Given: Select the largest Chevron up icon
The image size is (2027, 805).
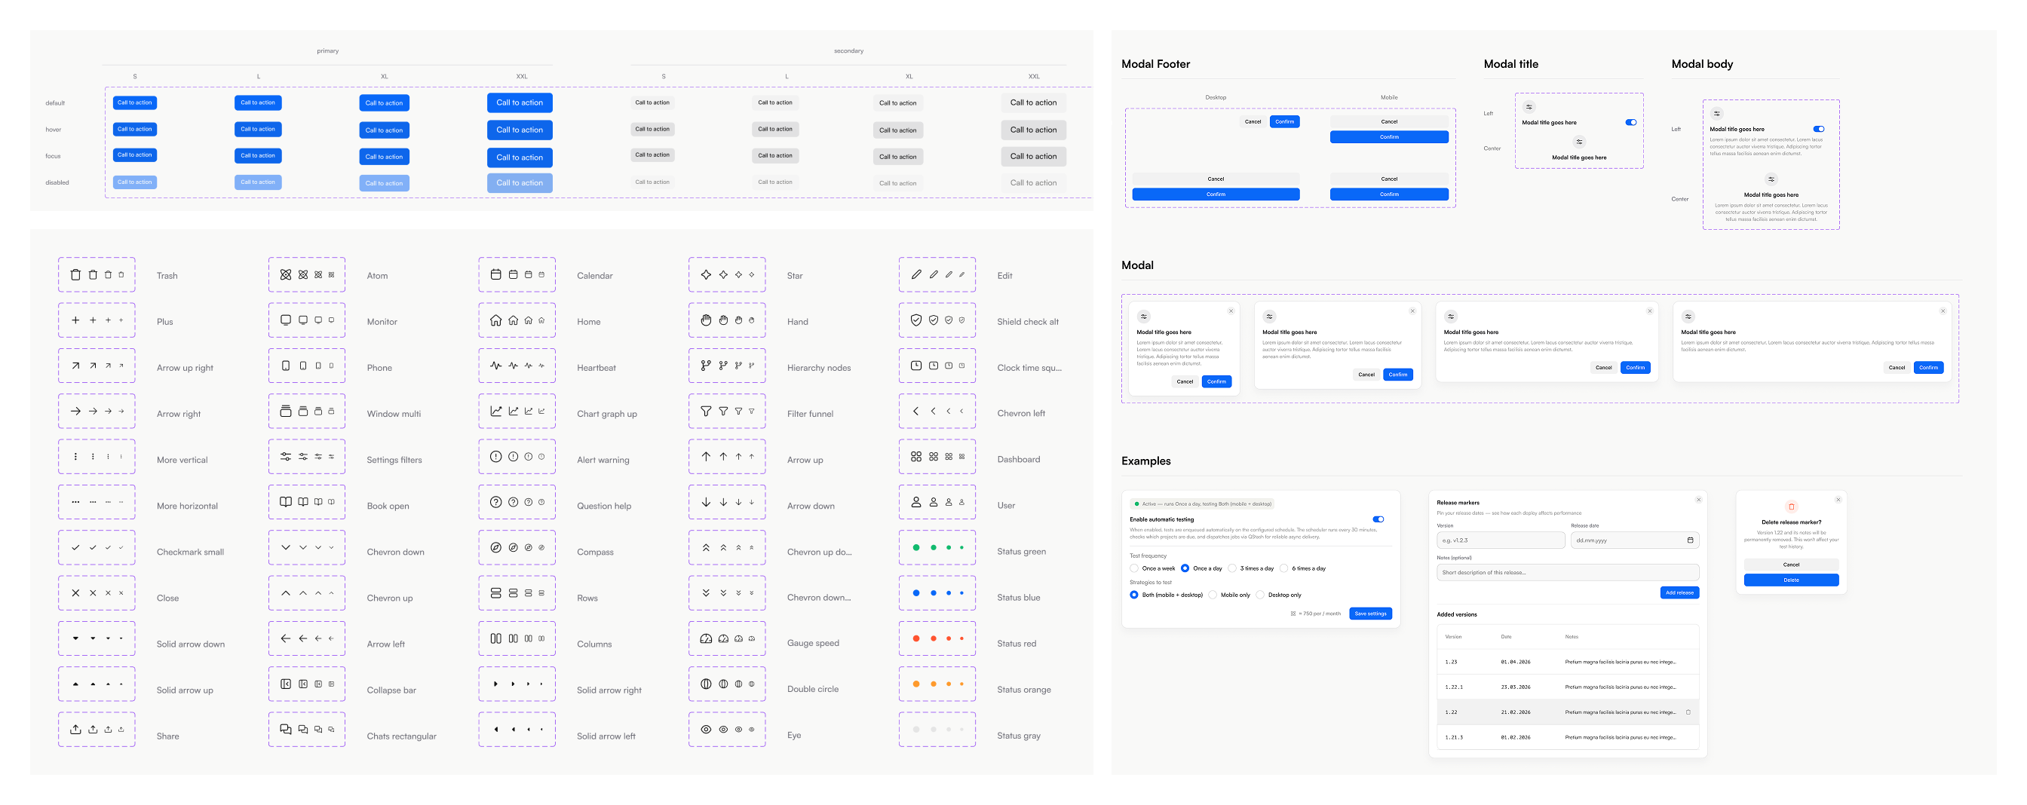Looking at the screenshot, I should pyautogui.click(x=286, y=593).
